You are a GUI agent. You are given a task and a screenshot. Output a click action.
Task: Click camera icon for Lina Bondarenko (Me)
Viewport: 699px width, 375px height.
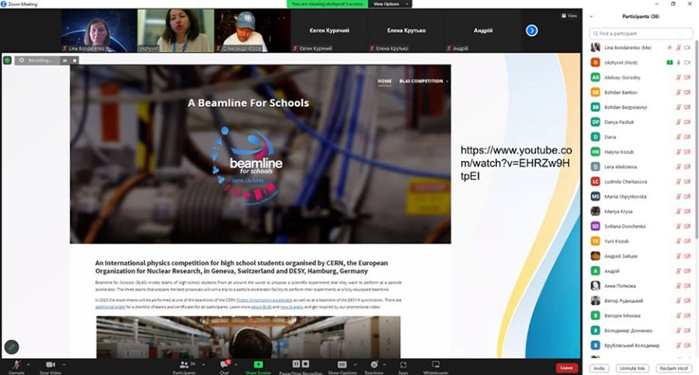click(x=687, y=47)
